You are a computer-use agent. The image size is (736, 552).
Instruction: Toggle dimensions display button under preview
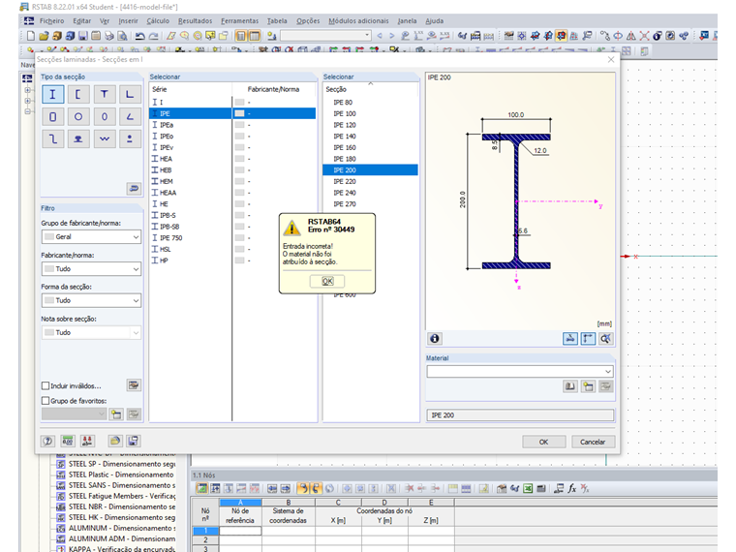tap(571, 338)
